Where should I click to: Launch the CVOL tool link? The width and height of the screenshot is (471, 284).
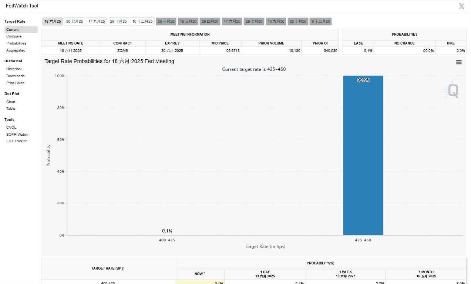coord(11,128)
